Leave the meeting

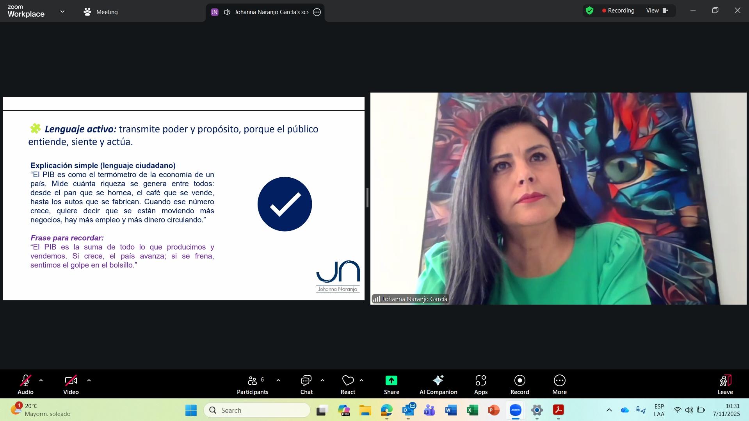[x=725, y=385]
